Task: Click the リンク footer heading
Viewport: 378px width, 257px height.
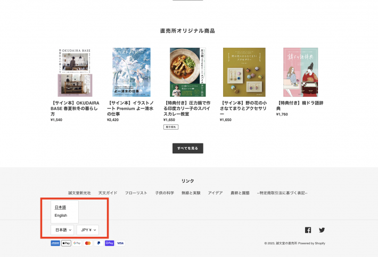Action: [x=188, y=181]
